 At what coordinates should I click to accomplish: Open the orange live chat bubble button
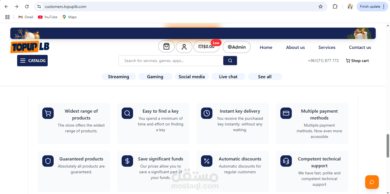pyautogui.click(x=372, y=182)
